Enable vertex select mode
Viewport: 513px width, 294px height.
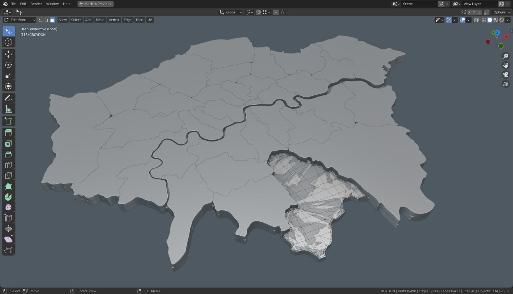click(x=41, y=20)
